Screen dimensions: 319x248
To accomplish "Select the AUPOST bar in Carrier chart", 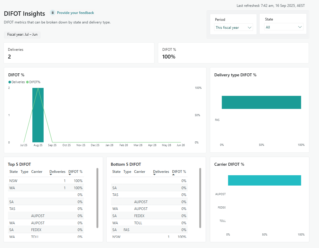I will (264, 180).
